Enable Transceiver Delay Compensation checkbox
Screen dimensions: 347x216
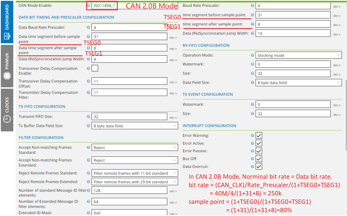coord(95,68)
